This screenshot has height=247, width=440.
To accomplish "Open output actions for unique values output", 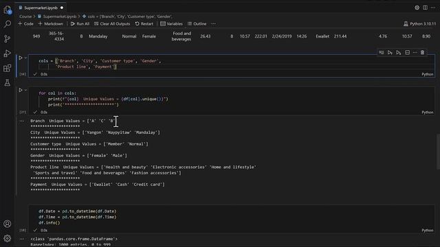I will 21,121.
